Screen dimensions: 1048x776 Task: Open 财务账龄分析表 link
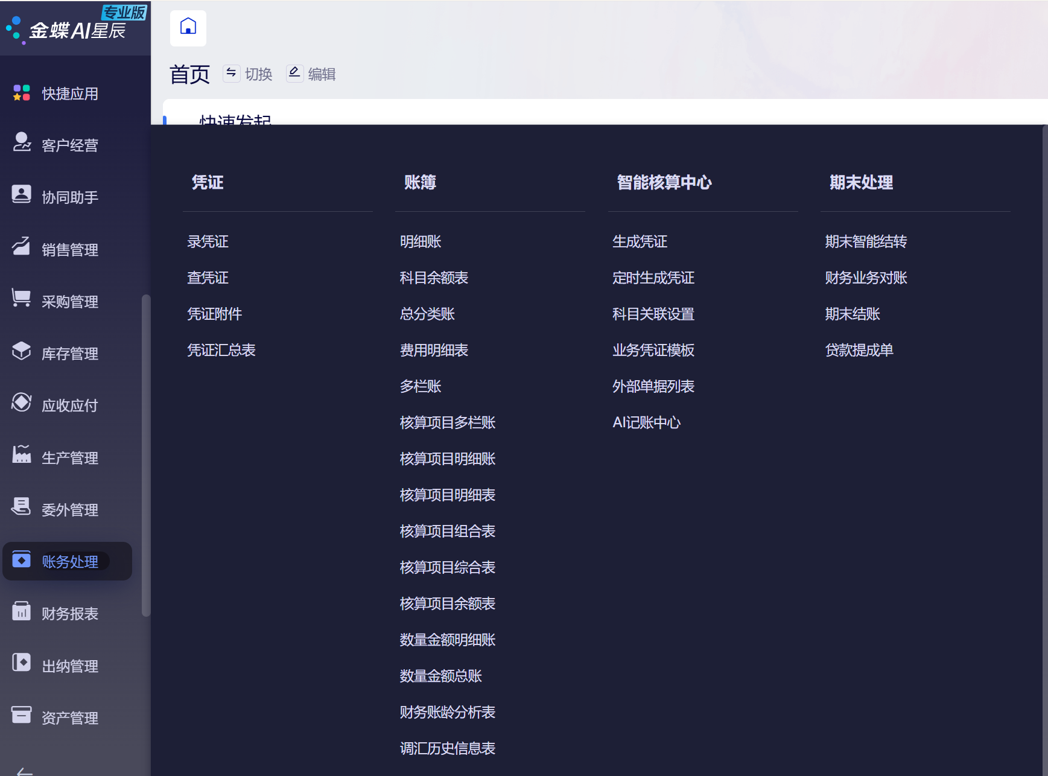click(x=447, y=712)
